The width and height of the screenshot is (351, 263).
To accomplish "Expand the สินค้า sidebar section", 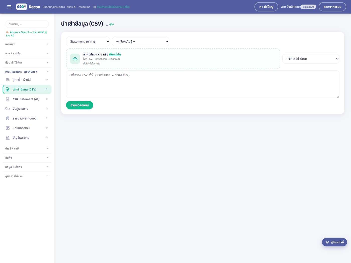I will [x=27, y=158].
